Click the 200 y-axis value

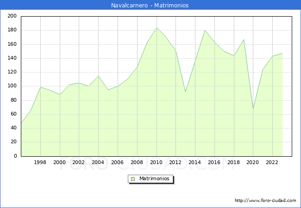(x=12, y=16)
